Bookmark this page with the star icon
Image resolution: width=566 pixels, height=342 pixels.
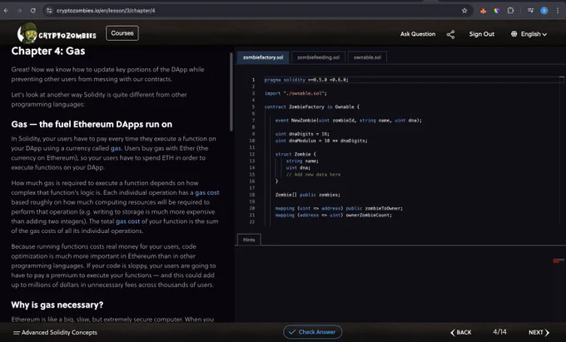tap(464, 11)
